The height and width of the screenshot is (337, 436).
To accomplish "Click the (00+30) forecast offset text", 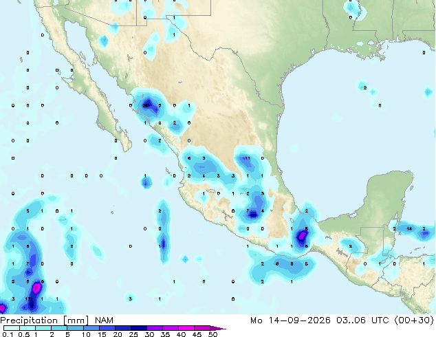I will pyautogui.click(x=414, y=320).
